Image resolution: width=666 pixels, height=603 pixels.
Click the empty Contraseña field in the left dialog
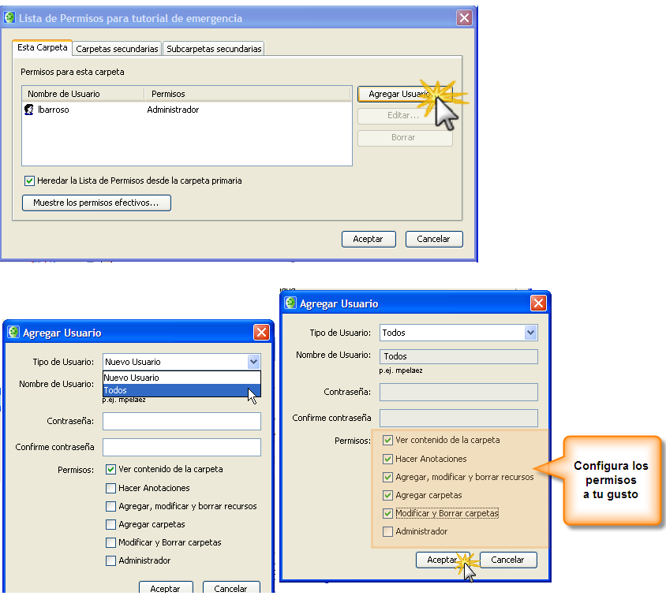(x=181, y=422)
